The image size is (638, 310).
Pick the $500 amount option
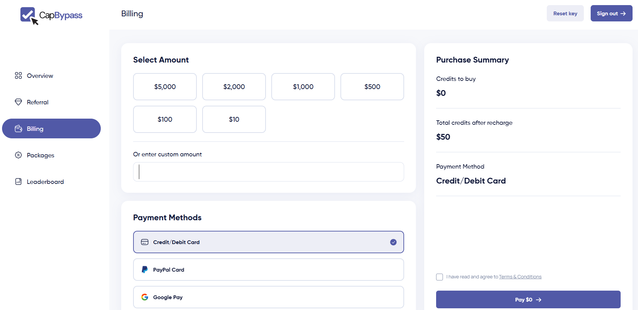coord(372,87)
